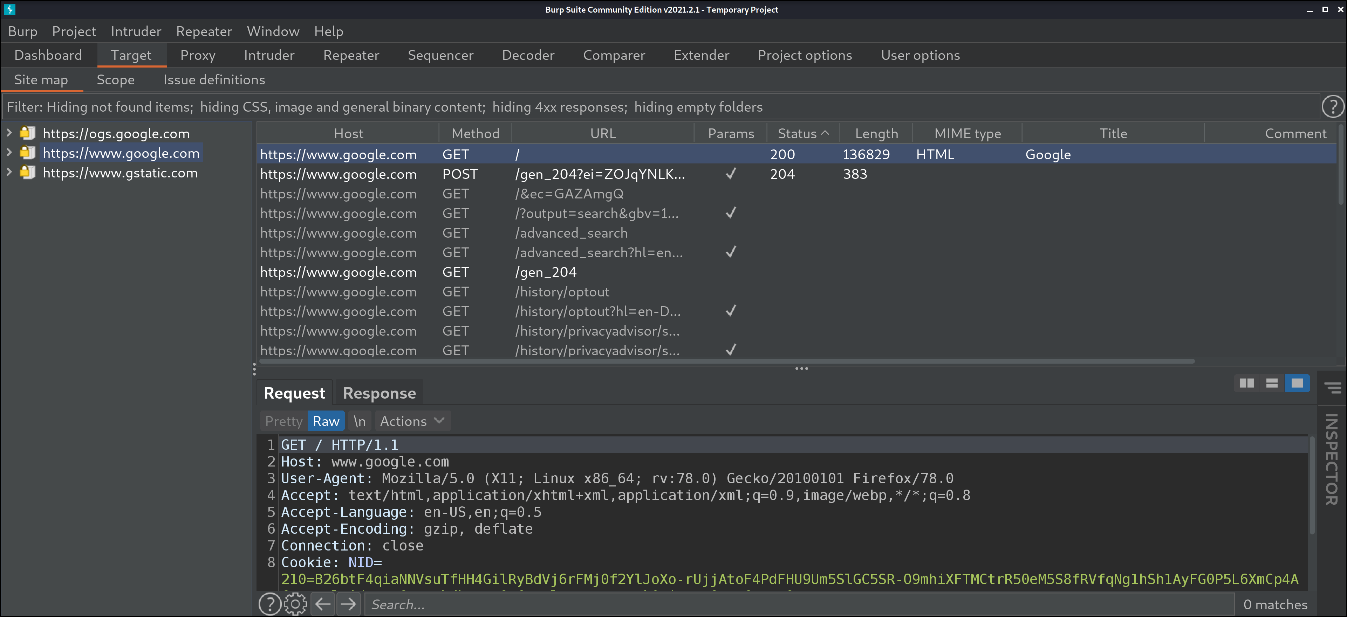Show the Response tab
1347x617 pixels.
(x=379, y=393)
